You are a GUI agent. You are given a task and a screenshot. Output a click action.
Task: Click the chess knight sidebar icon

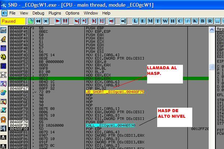pyautogui.click(x=3, y=39)
